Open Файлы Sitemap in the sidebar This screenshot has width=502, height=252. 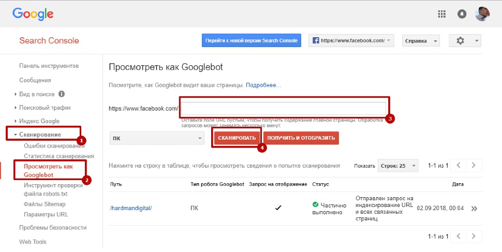click(45, 204)
